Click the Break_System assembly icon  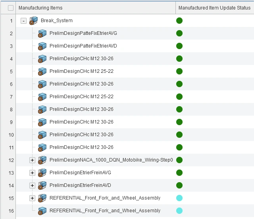pos(33,21)
